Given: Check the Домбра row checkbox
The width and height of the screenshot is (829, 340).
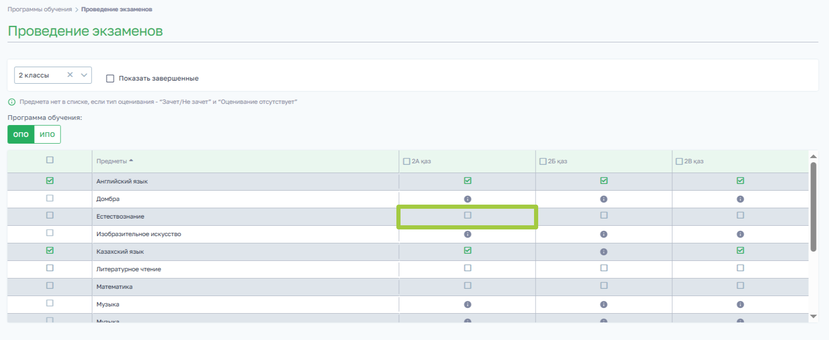Looking at the screenshot, I should tap(50, 198).
